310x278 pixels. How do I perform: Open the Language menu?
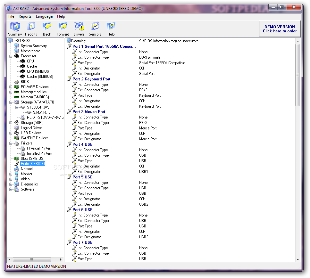point(44,16)
